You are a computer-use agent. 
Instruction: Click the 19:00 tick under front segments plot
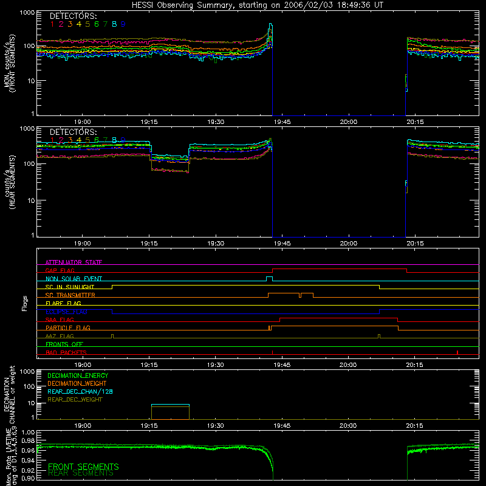pos(83,122)
